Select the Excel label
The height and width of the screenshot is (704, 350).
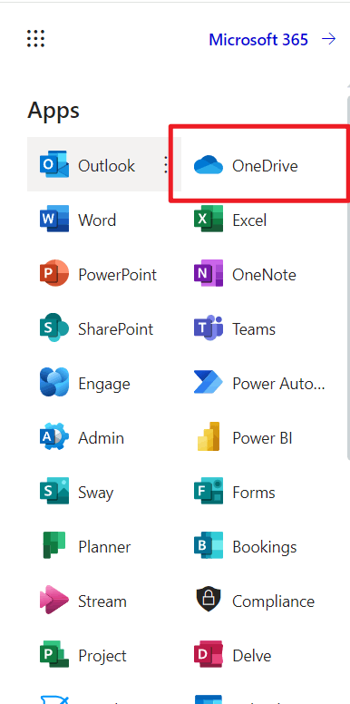click(x=249, y=220)
